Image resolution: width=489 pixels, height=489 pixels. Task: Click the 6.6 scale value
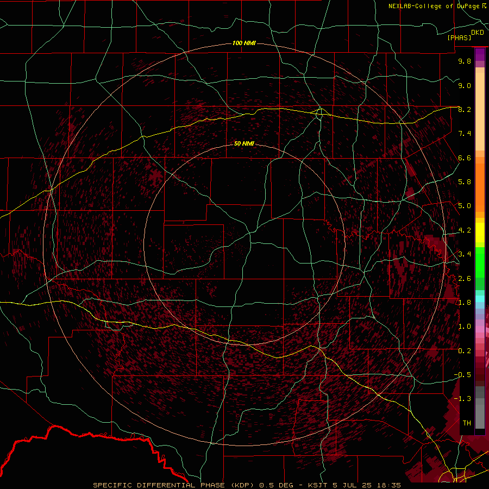click(465, 158)
